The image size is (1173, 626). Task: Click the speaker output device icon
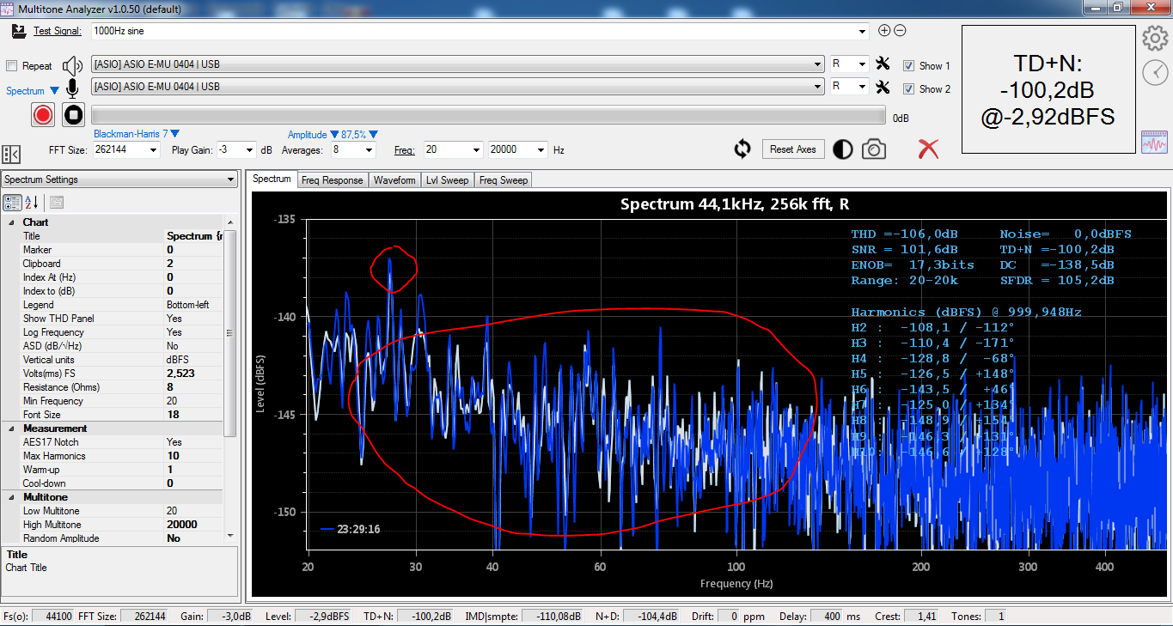point(73,65)
